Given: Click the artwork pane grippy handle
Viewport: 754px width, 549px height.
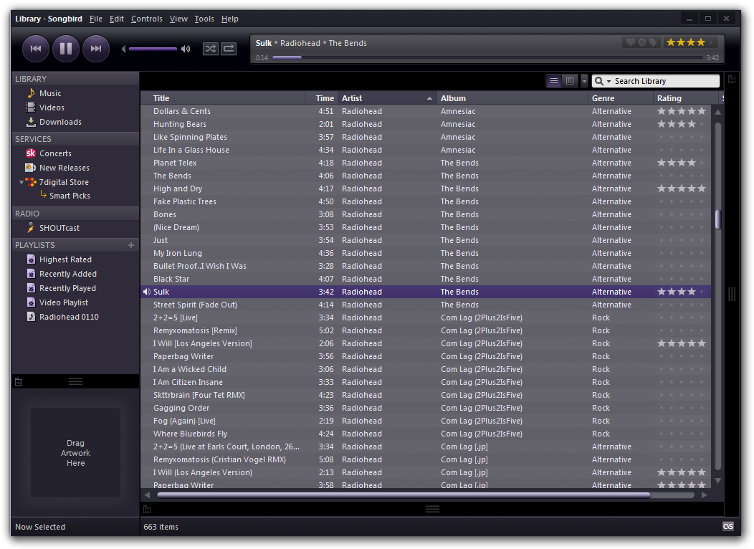Looking at the screenshot, I should [75, 381].
